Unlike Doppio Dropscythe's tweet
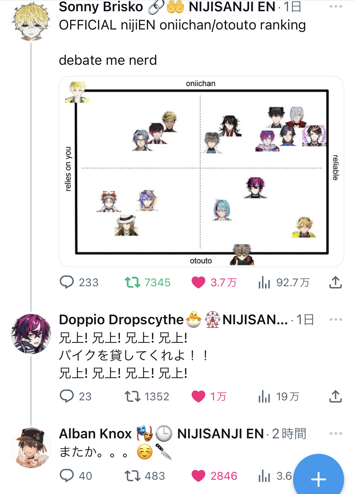 209,396
